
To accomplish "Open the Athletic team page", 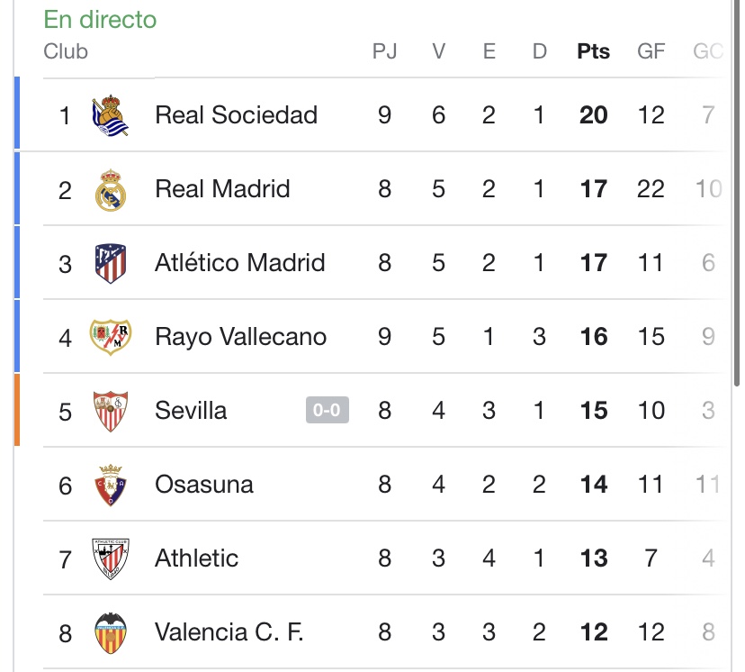I will (196, 558).
